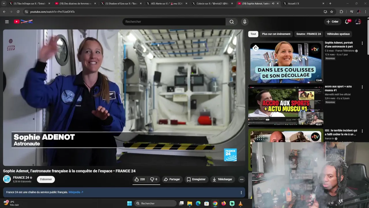The width and height of the screenshot is (369, 208).
Task: Like the video with thumbs up
Action: coord(140,179)
